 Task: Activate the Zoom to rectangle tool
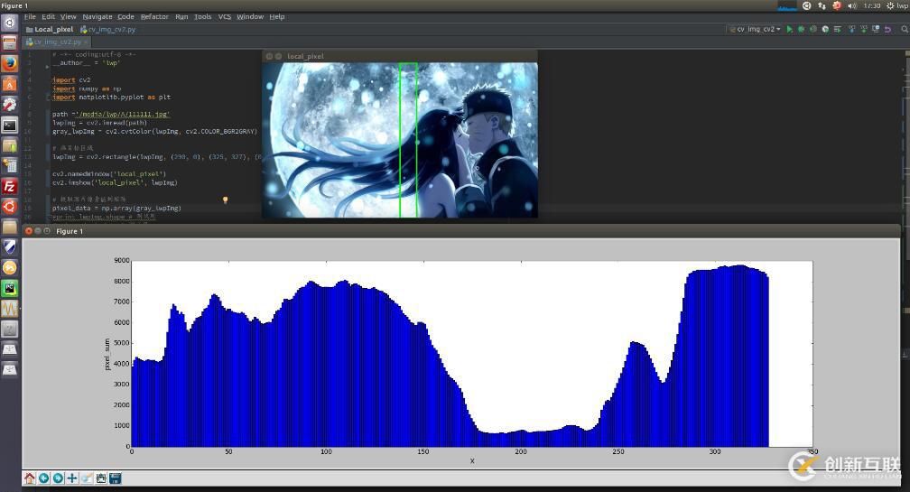87,478
